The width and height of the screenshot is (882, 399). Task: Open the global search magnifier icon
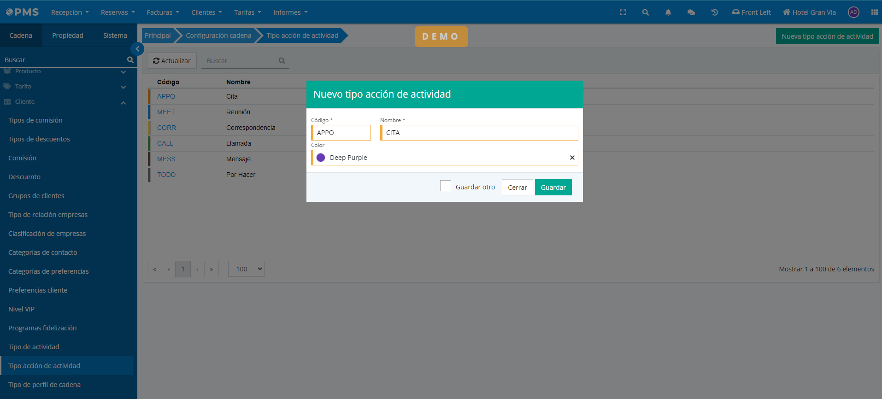(x=645, y=12)
